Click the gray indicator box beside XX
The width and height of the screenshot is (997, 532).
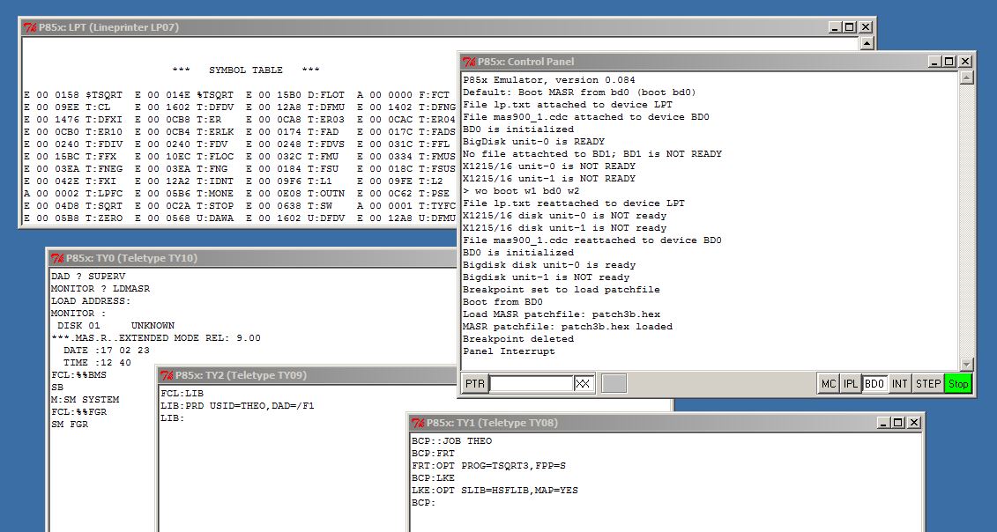tap(614, 384)
